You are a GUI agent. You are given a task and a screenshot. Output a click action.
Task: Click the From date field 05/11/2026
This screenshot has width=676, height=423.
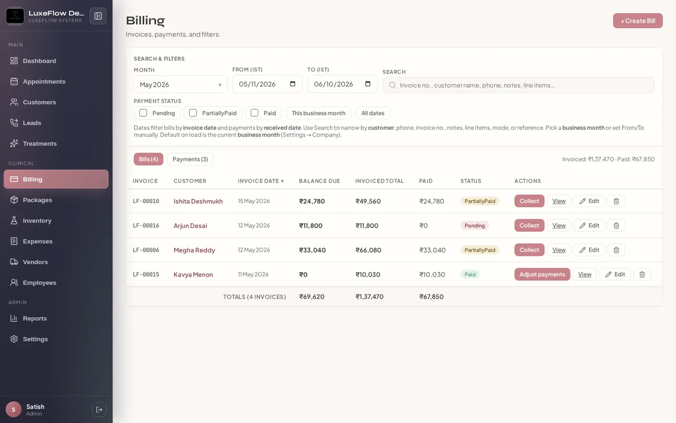click(267, 84)
